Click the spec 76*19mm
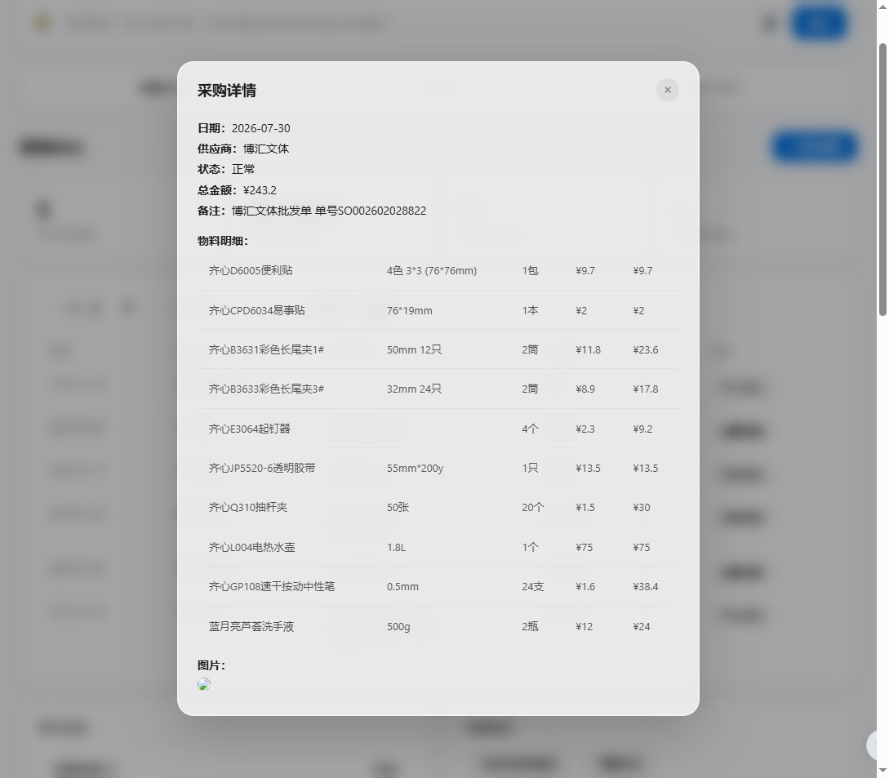The width and height of the screenshot is (889, 778). pyautogui.click(x=409, y=310)
